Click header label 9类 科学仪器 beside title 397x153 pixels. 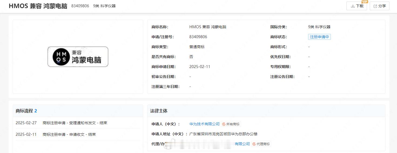click(104, 6)
